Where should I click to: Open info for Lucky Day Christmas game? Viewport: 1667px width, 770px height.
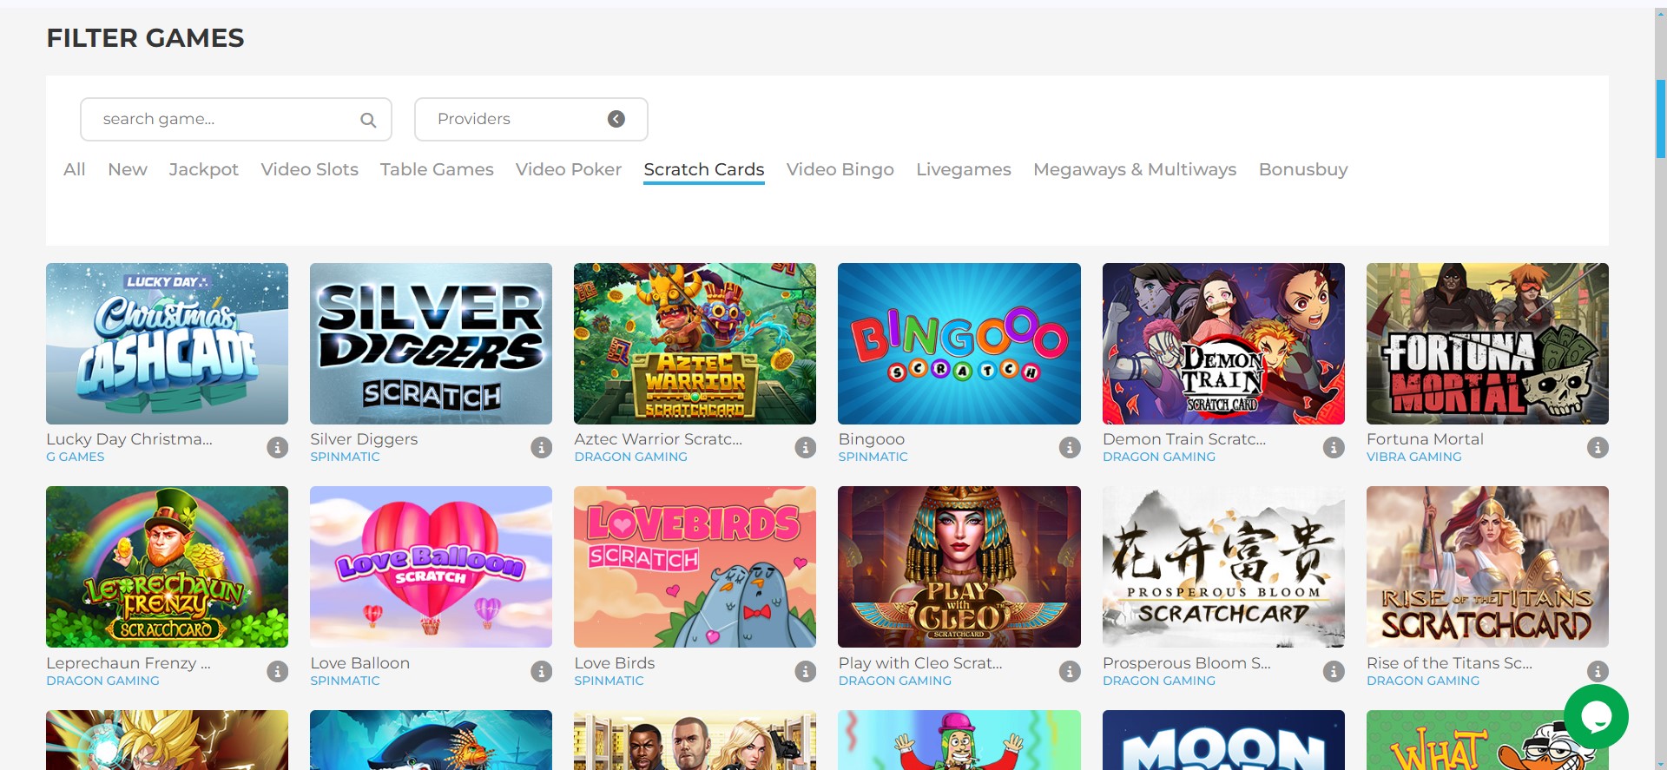tap(277, 448)
